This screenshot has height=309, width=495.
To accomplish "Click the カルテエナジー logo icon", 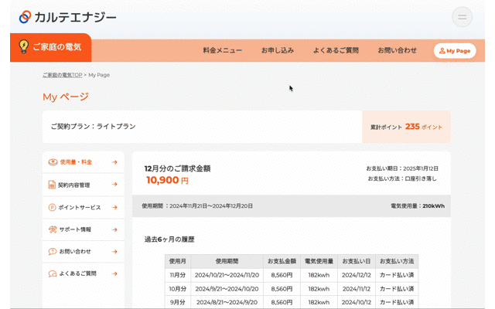I will 25,17.
